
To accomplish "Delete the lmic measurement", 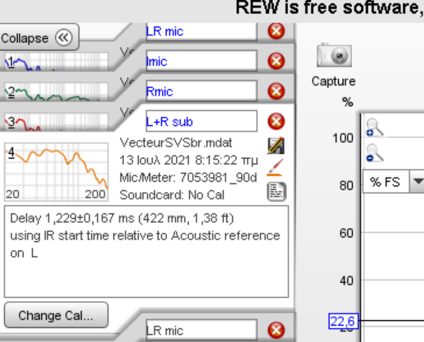I will pyautogui.click(x=276, y=61).
